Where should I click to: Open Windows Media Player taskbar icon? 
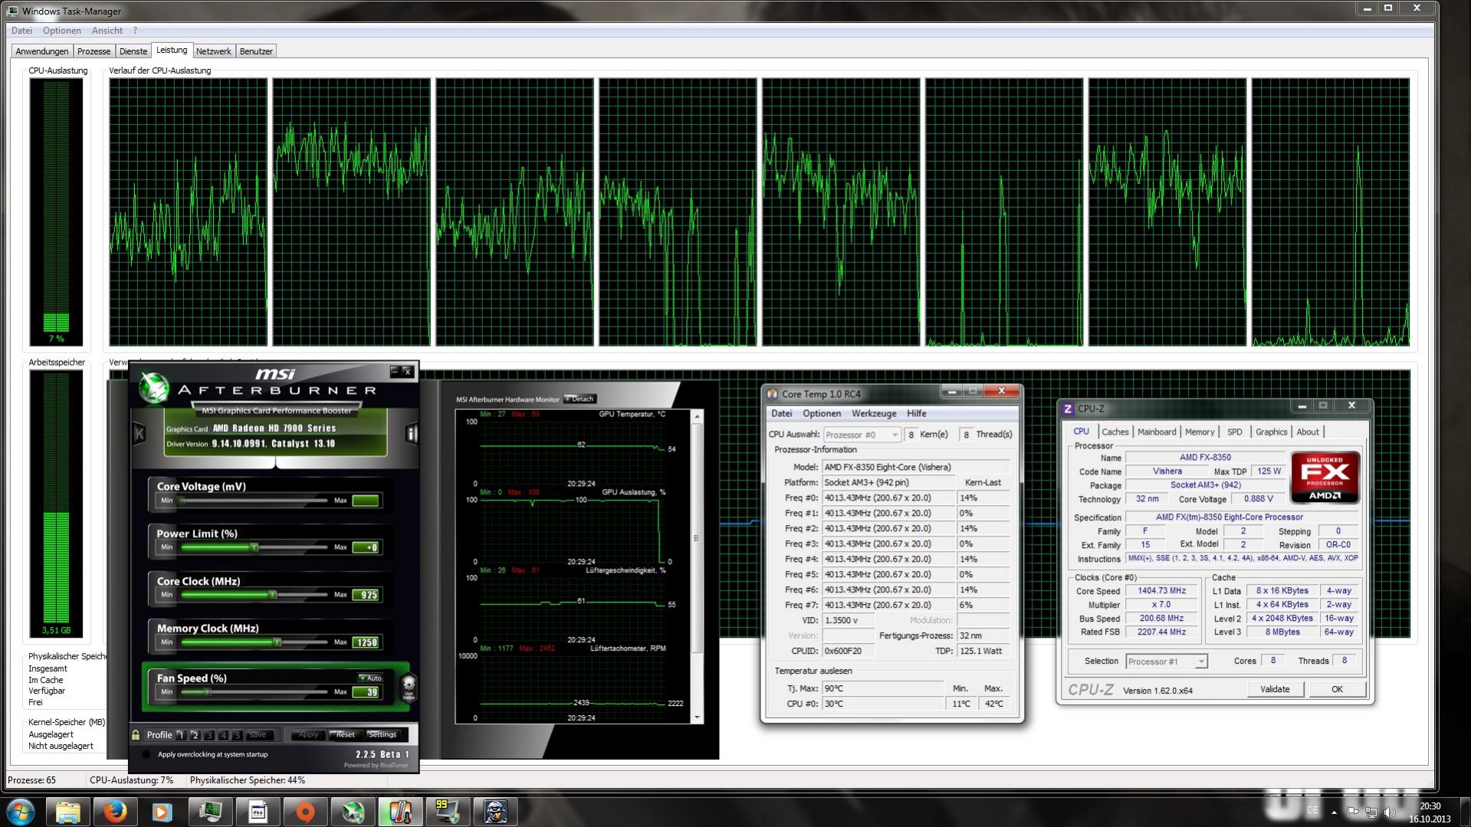click(162, 812)
